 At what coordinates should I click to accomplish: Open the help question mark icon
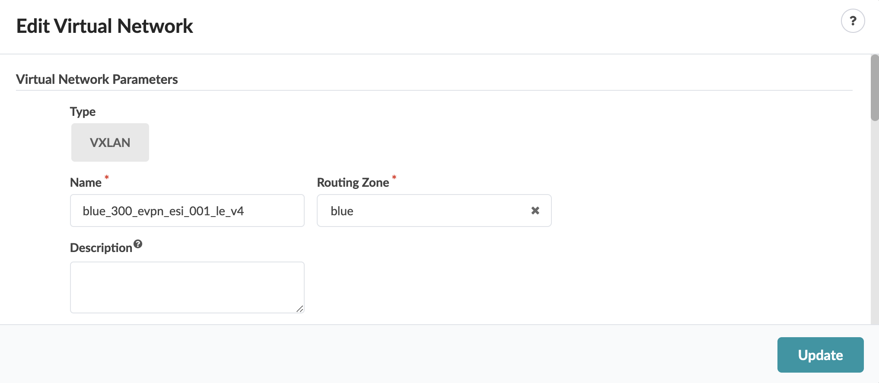click(853, 21)
